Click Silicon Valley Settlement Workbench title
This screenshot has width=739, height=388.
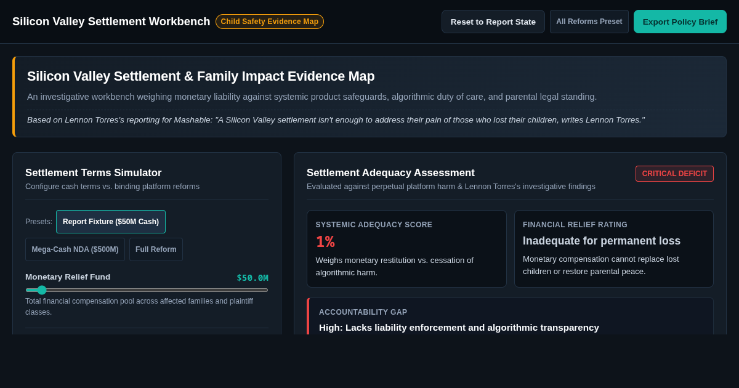pyautogui.click(x=111, y=22)
